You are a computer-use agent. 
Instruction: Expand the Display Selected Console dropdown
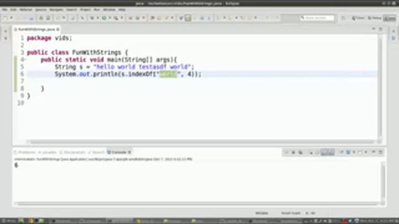pyautogui.click(x=354, y=152)
